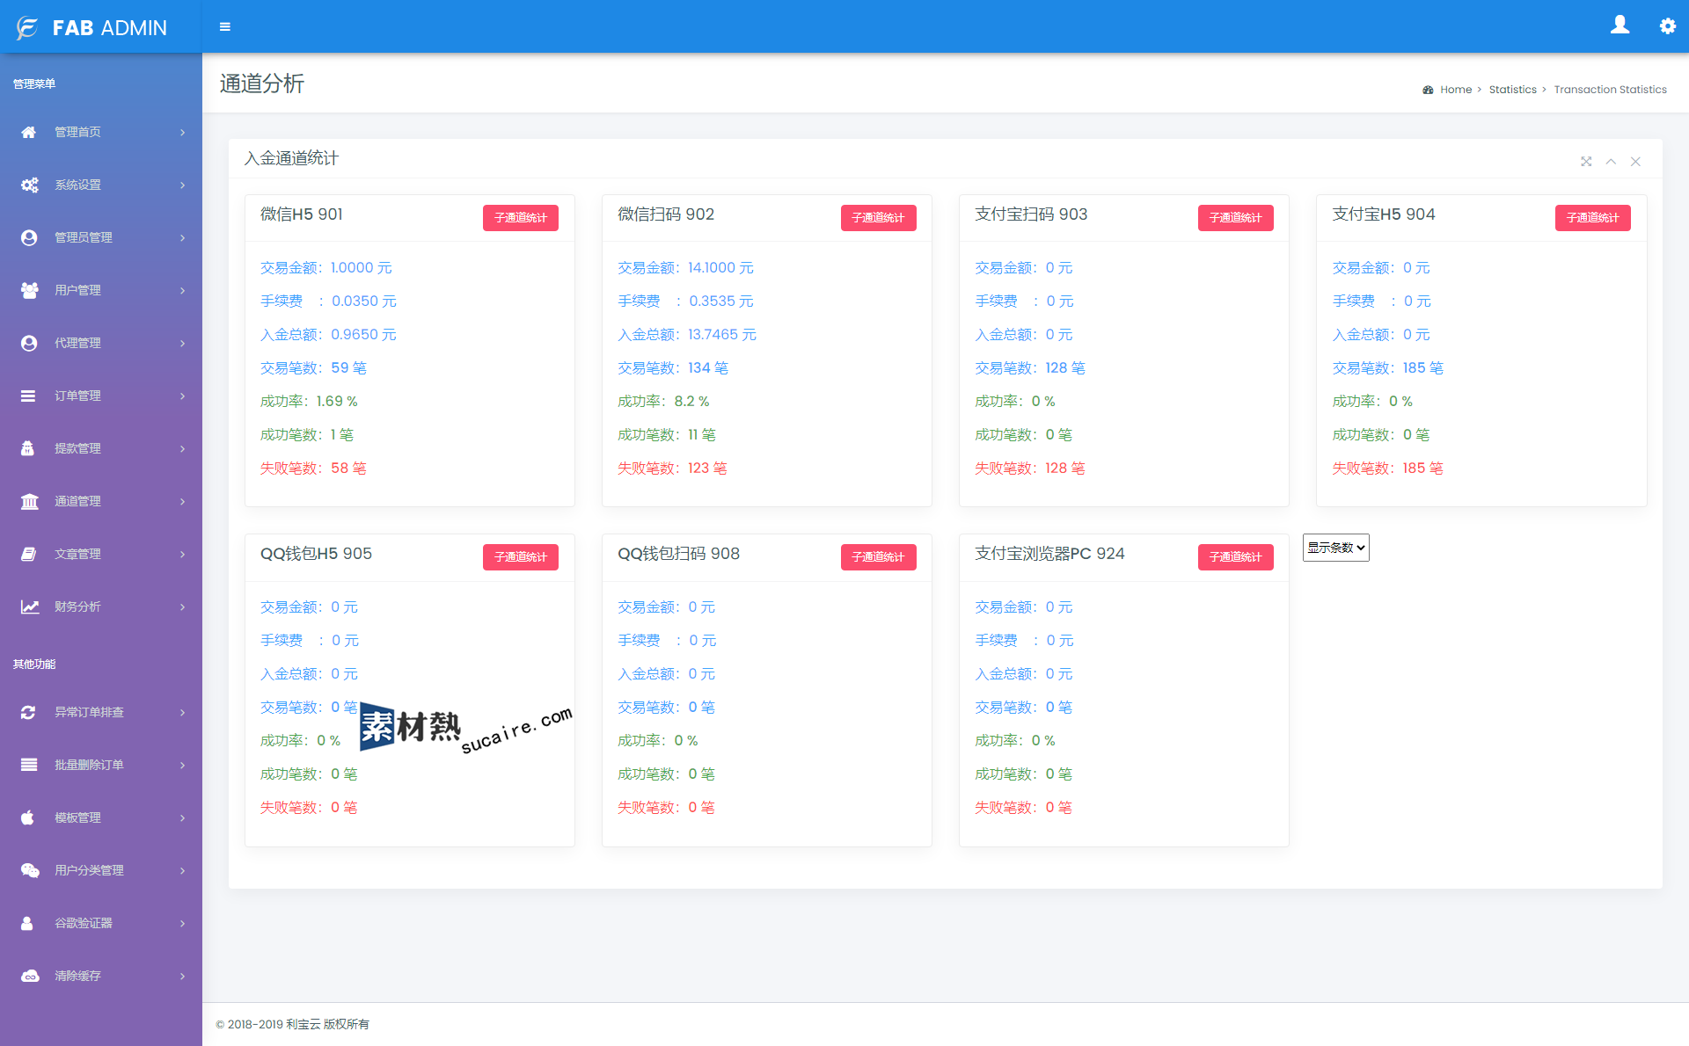1689x1046 pixels.
Task: Click the apple icon for 模板管理
Action: 27,817
